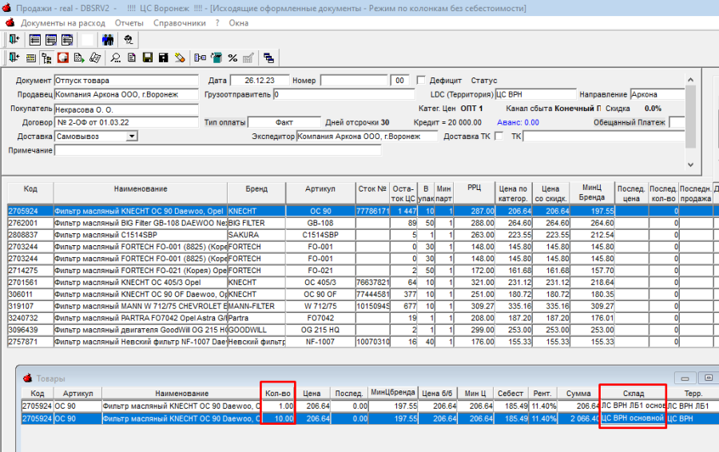Click the Дата field 26.12.23
719x452 pixels.
click(x=260, y=80)
